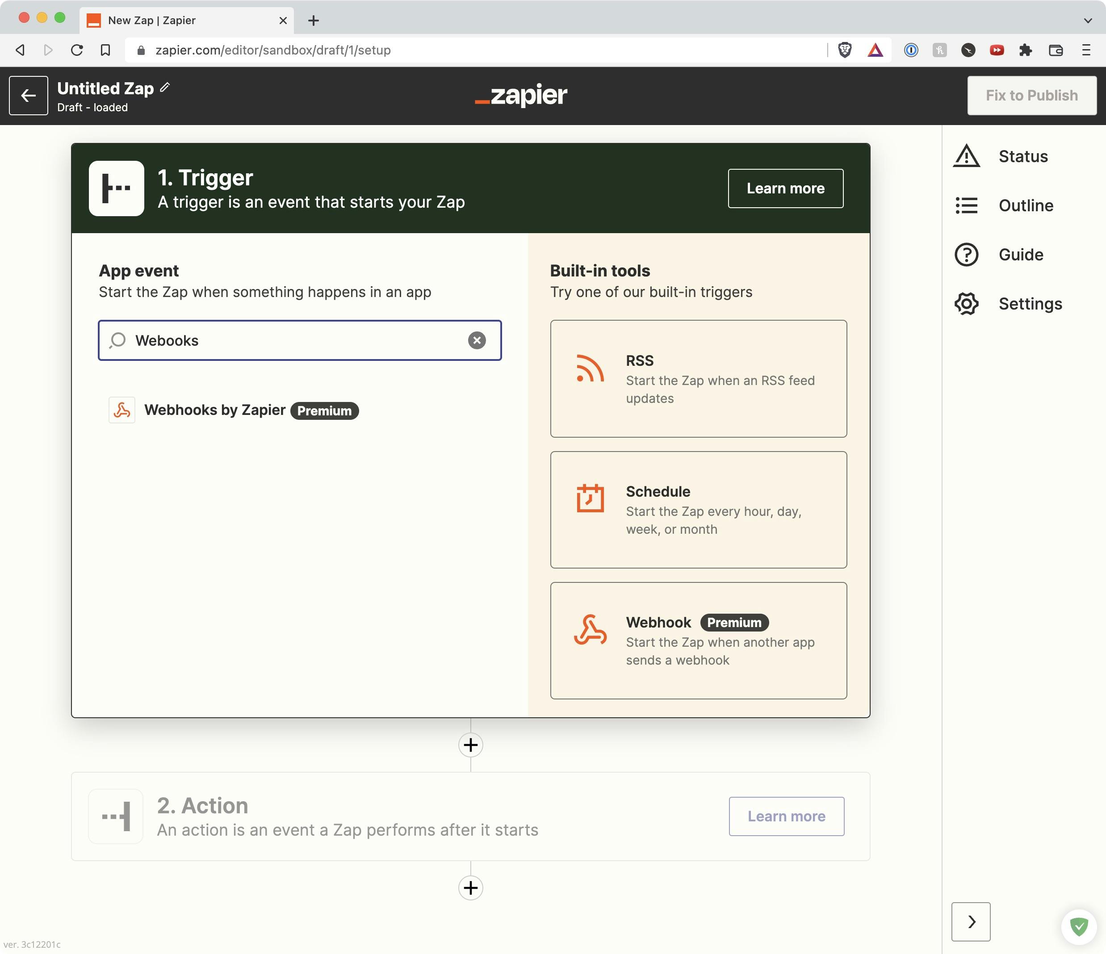The width and height of the screenshot is (1106, 954).
Task: Open the Status panel warning icon
Action: pyautogui.click(x=966, y=156)
